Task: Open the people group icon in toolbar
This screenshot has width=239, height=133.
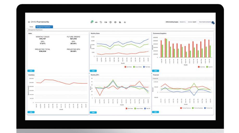Action: click(96, 22)
